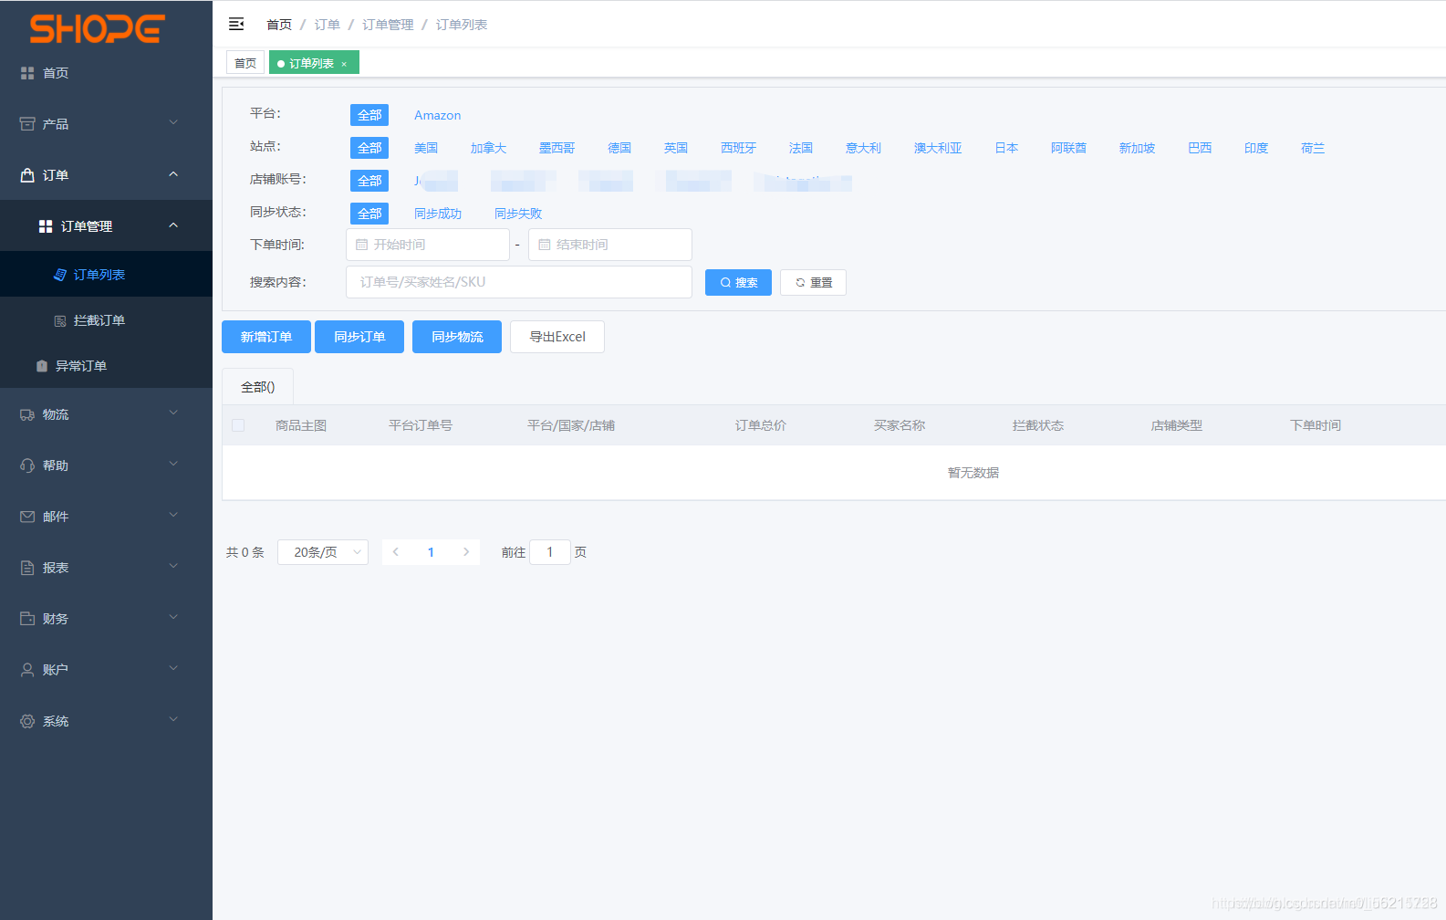Toggle the select-all checkbox in table header

tap(238, 425)
